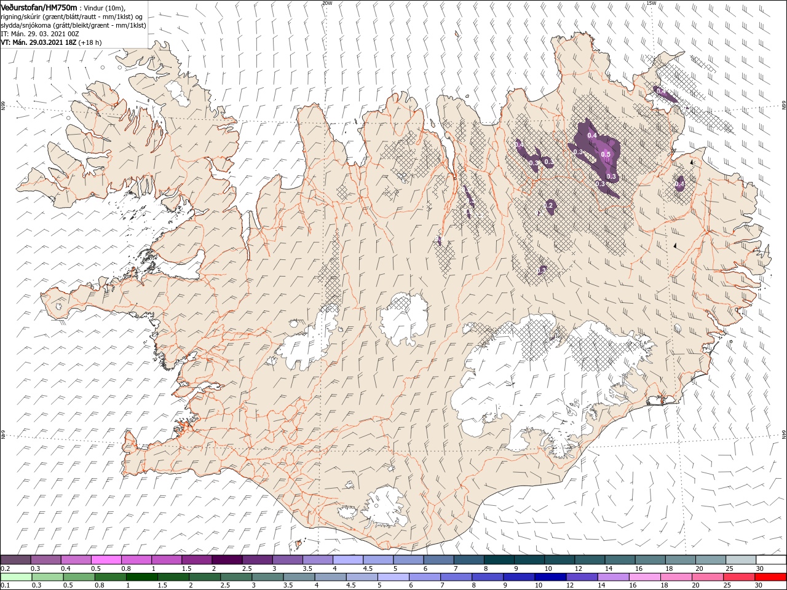Pick the grey-purple 0.2 swatch in top legend
The width and height of the screenshot is (787, 590).
click(x=15, y=559)
